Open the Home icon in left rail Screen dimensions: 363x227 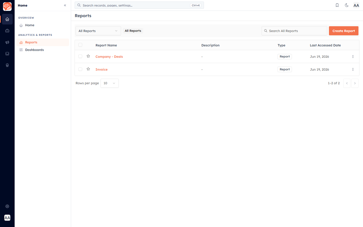(7, 19)
